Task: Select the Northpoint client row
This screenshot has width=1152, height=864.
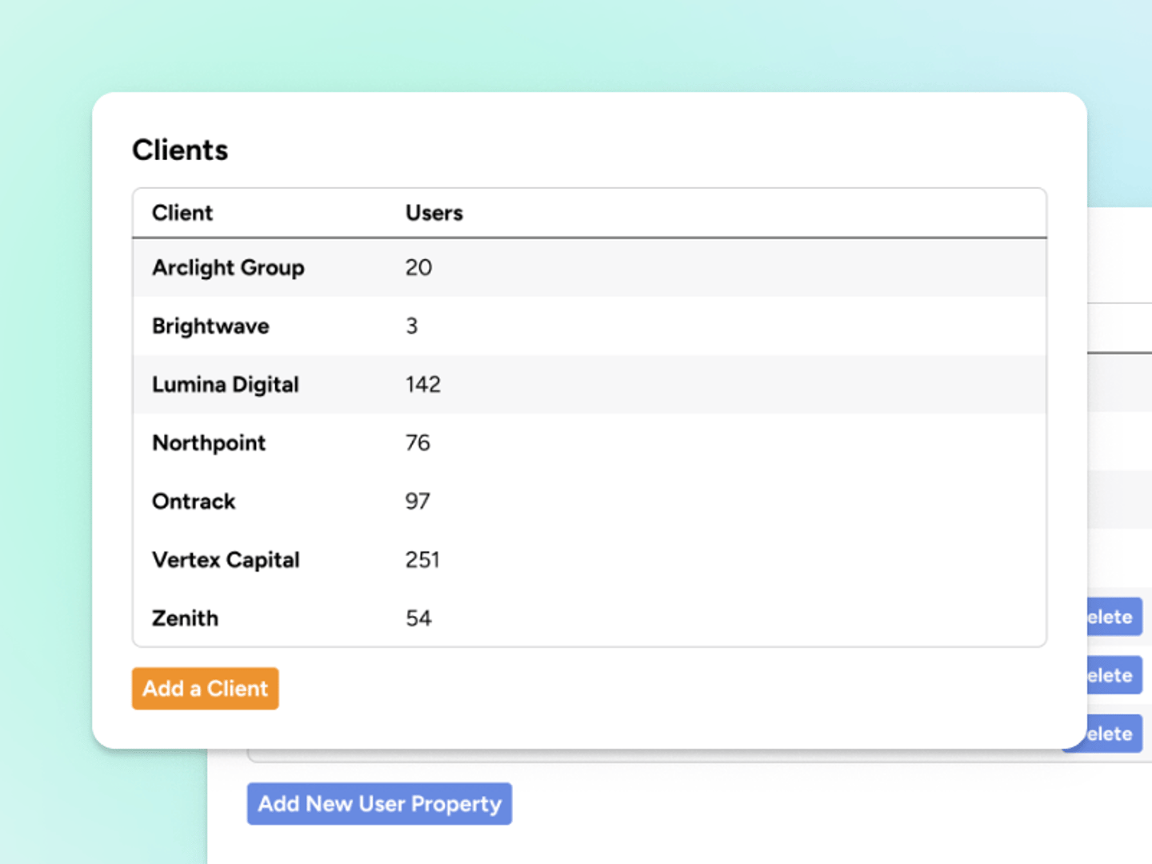Action: coord(209,442)
